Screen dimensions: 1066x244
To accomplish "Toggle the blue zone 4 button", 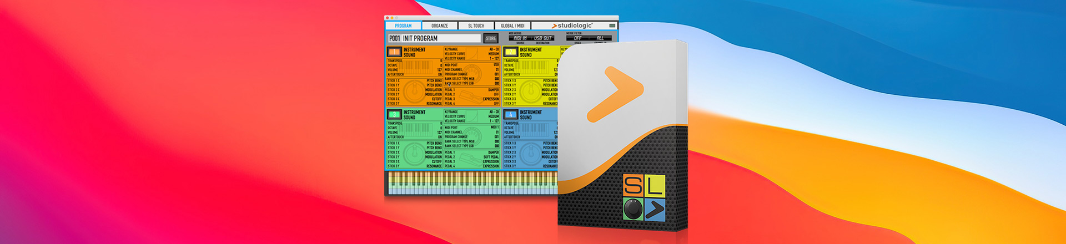I will [511, 114].
